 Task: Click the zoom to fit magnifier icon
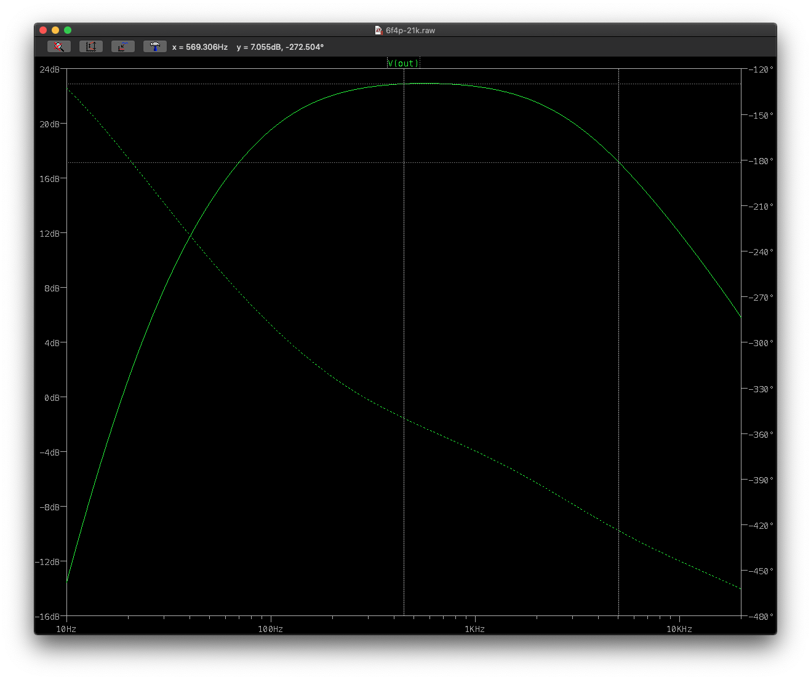[59, 47]
